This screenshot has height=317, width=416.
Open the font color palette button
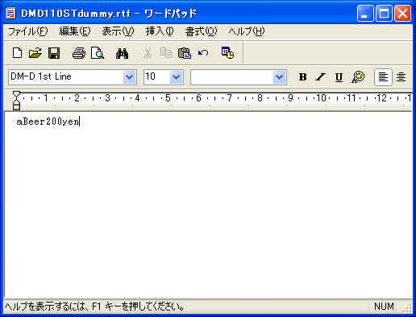click(x=358, y=77)
